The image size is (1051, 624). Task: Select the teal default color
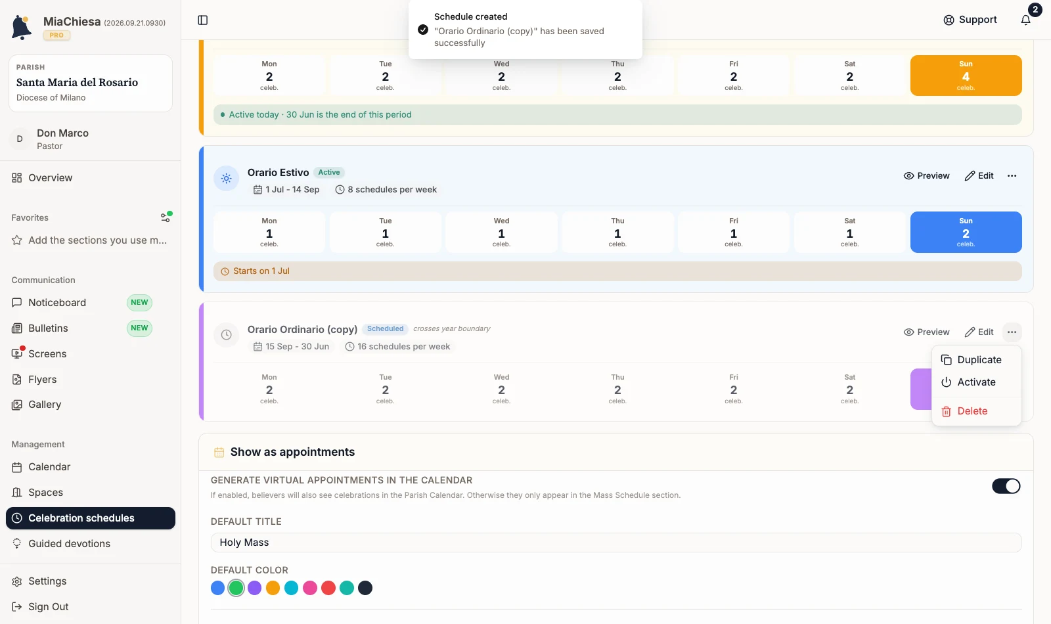(347, 588)
